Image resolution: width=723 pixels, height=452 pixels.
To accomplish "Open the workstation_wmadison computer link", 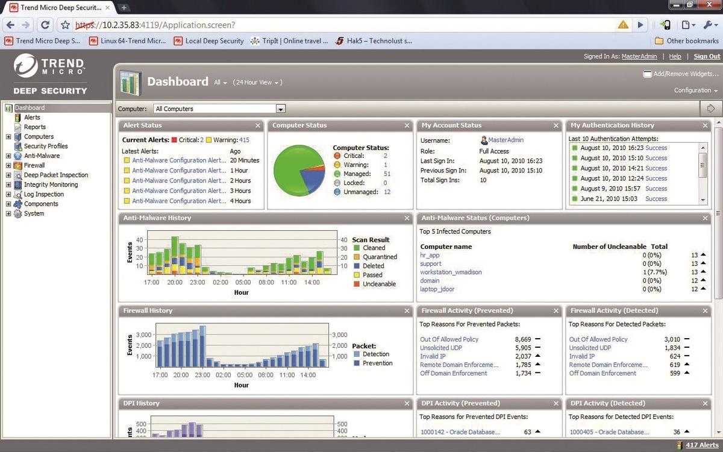I will tap(451, 272).
